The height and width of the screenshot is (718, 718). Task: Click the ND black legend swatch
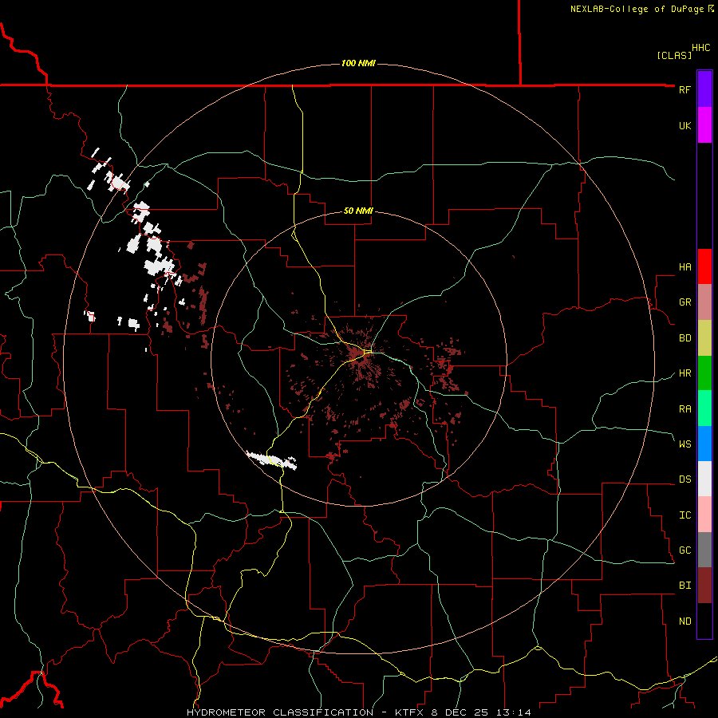click(704, 621)
